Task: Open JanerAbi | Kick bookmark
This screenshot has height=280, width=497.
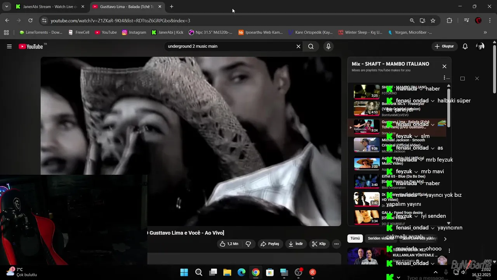Action: click(x=167, y=32)
